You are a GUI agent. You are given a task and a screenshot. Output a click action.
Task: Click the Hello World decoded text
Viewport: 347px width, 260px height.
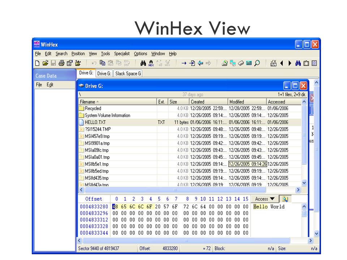(269, 207)
